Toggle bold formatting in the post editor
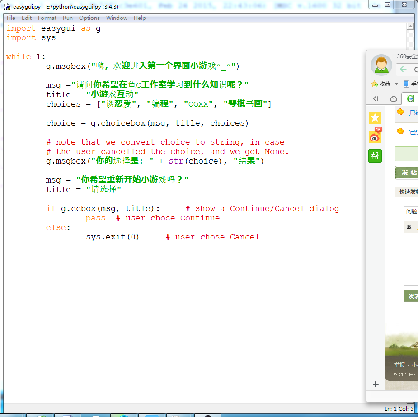Screen dimensions: 418x417 click(409, 227)
